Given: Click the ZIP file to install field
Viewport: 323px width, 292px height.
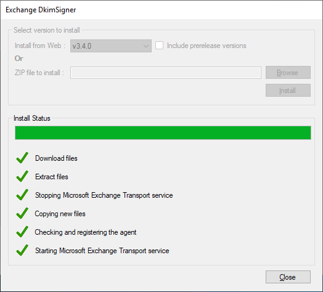Looking at the screenshot, I should [166, 73].
